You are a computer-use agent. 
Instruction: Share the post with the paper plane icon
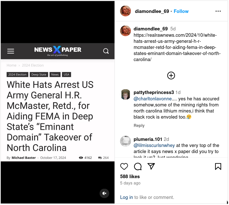[151, 166]
